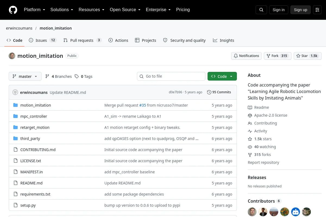Open appearance settings sliders icon

coord(317,10)
